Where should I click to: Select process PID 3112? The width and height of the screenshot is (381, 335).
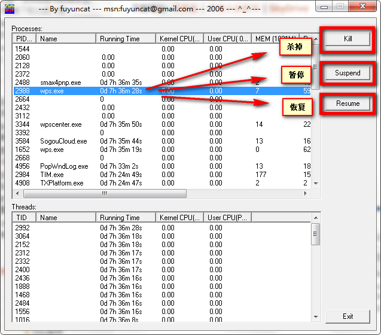click(x=162, y=116)
